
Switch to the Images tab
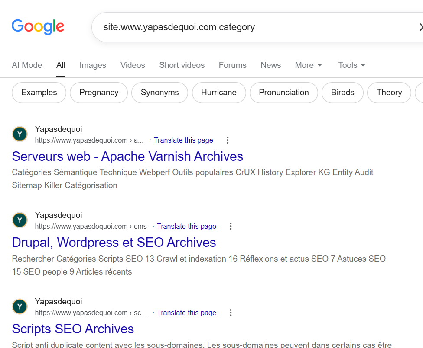93,65
